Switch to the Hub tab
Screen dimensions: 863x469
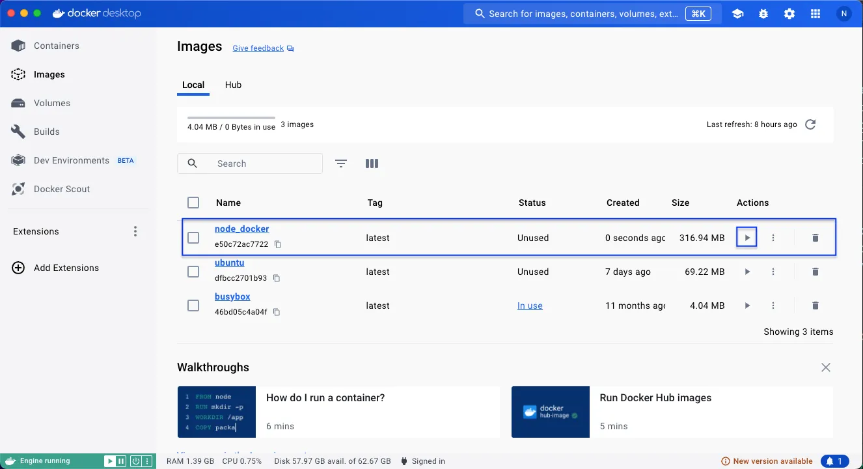tap(233, 85)
